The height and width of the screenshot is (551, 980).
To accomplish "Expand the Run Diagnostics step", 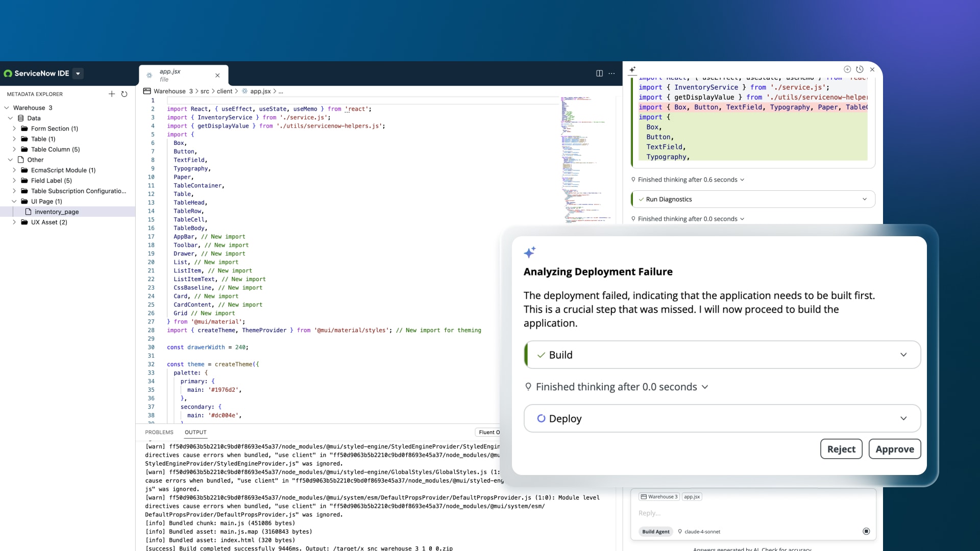I will coord(865,199).
